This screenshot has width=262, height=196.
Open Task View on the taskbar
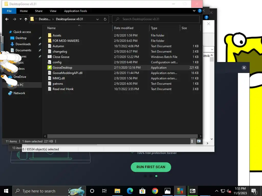pyautogui.click(x=104, y=191)
